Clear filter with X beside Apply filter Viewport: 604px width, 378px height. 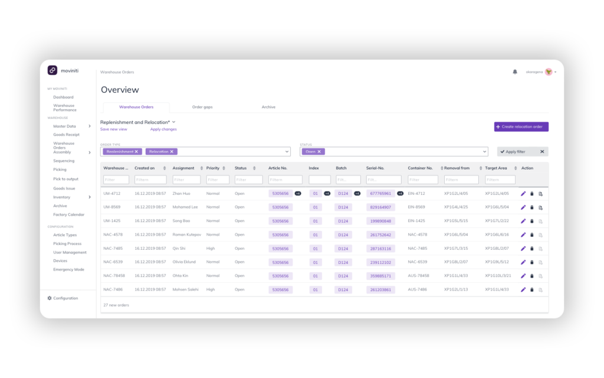tap(542, 152)
